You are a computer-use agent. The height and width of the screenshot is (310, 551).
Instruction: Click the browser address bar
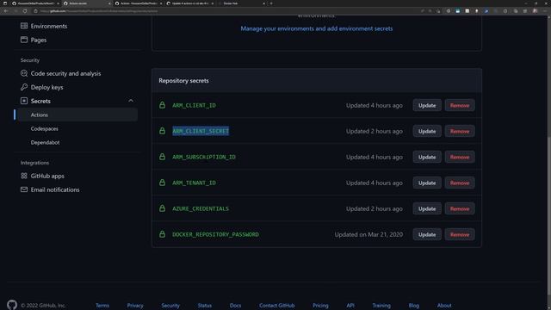tap(225, 11)
